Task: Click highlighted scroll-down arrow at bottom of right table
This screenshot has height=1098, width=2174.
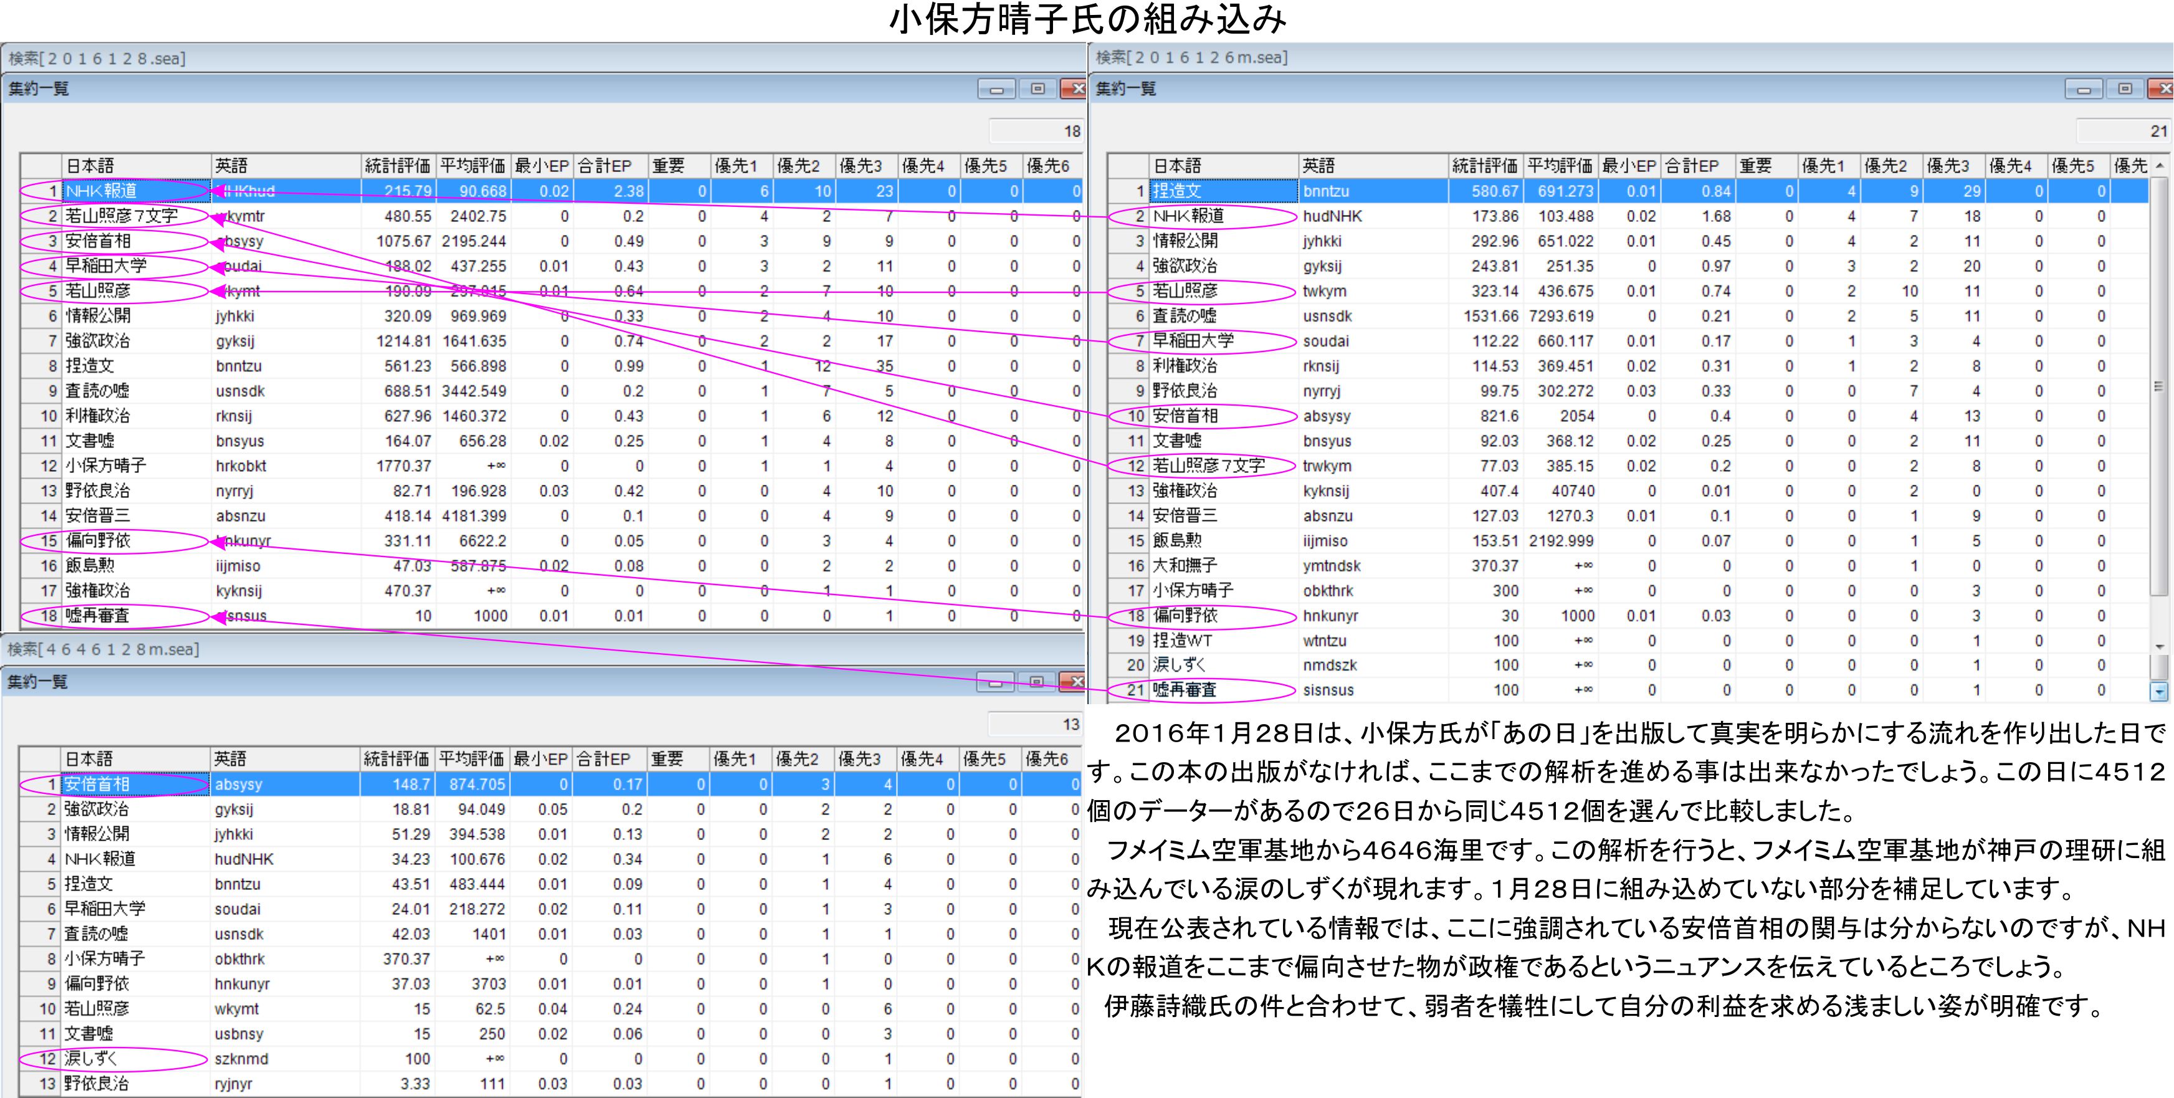Action: point(2159,691)
